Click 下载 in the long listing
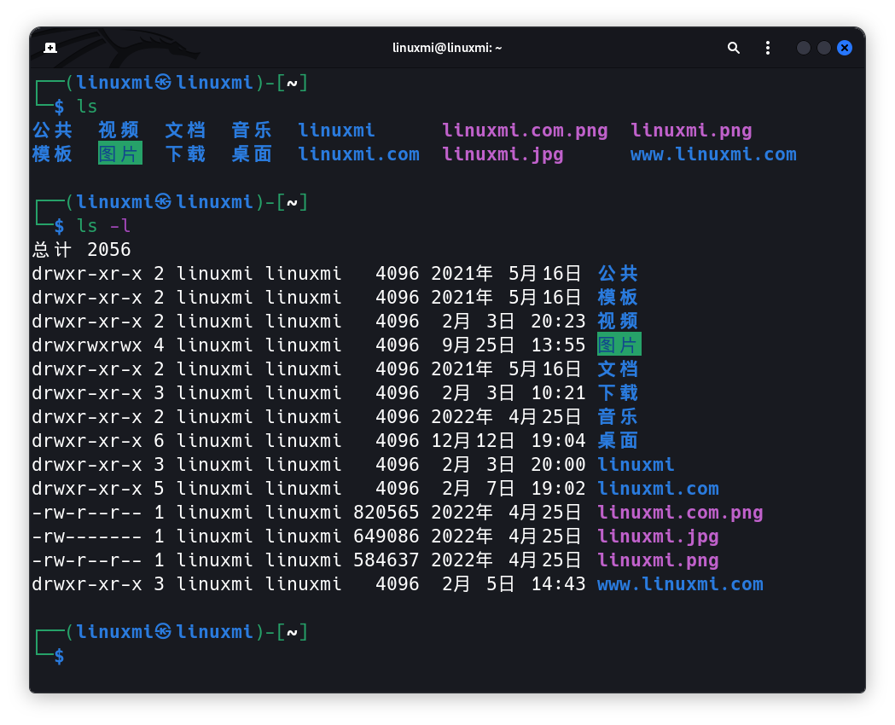The width and height of the screenshot is (895, 725). pyautogui.click(x=619, y=393)
